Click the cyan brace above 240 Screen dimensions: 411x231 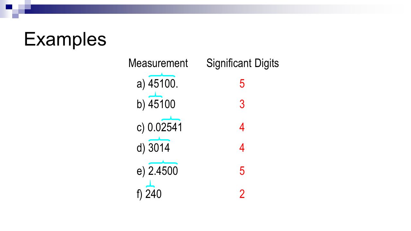[150, 184]
